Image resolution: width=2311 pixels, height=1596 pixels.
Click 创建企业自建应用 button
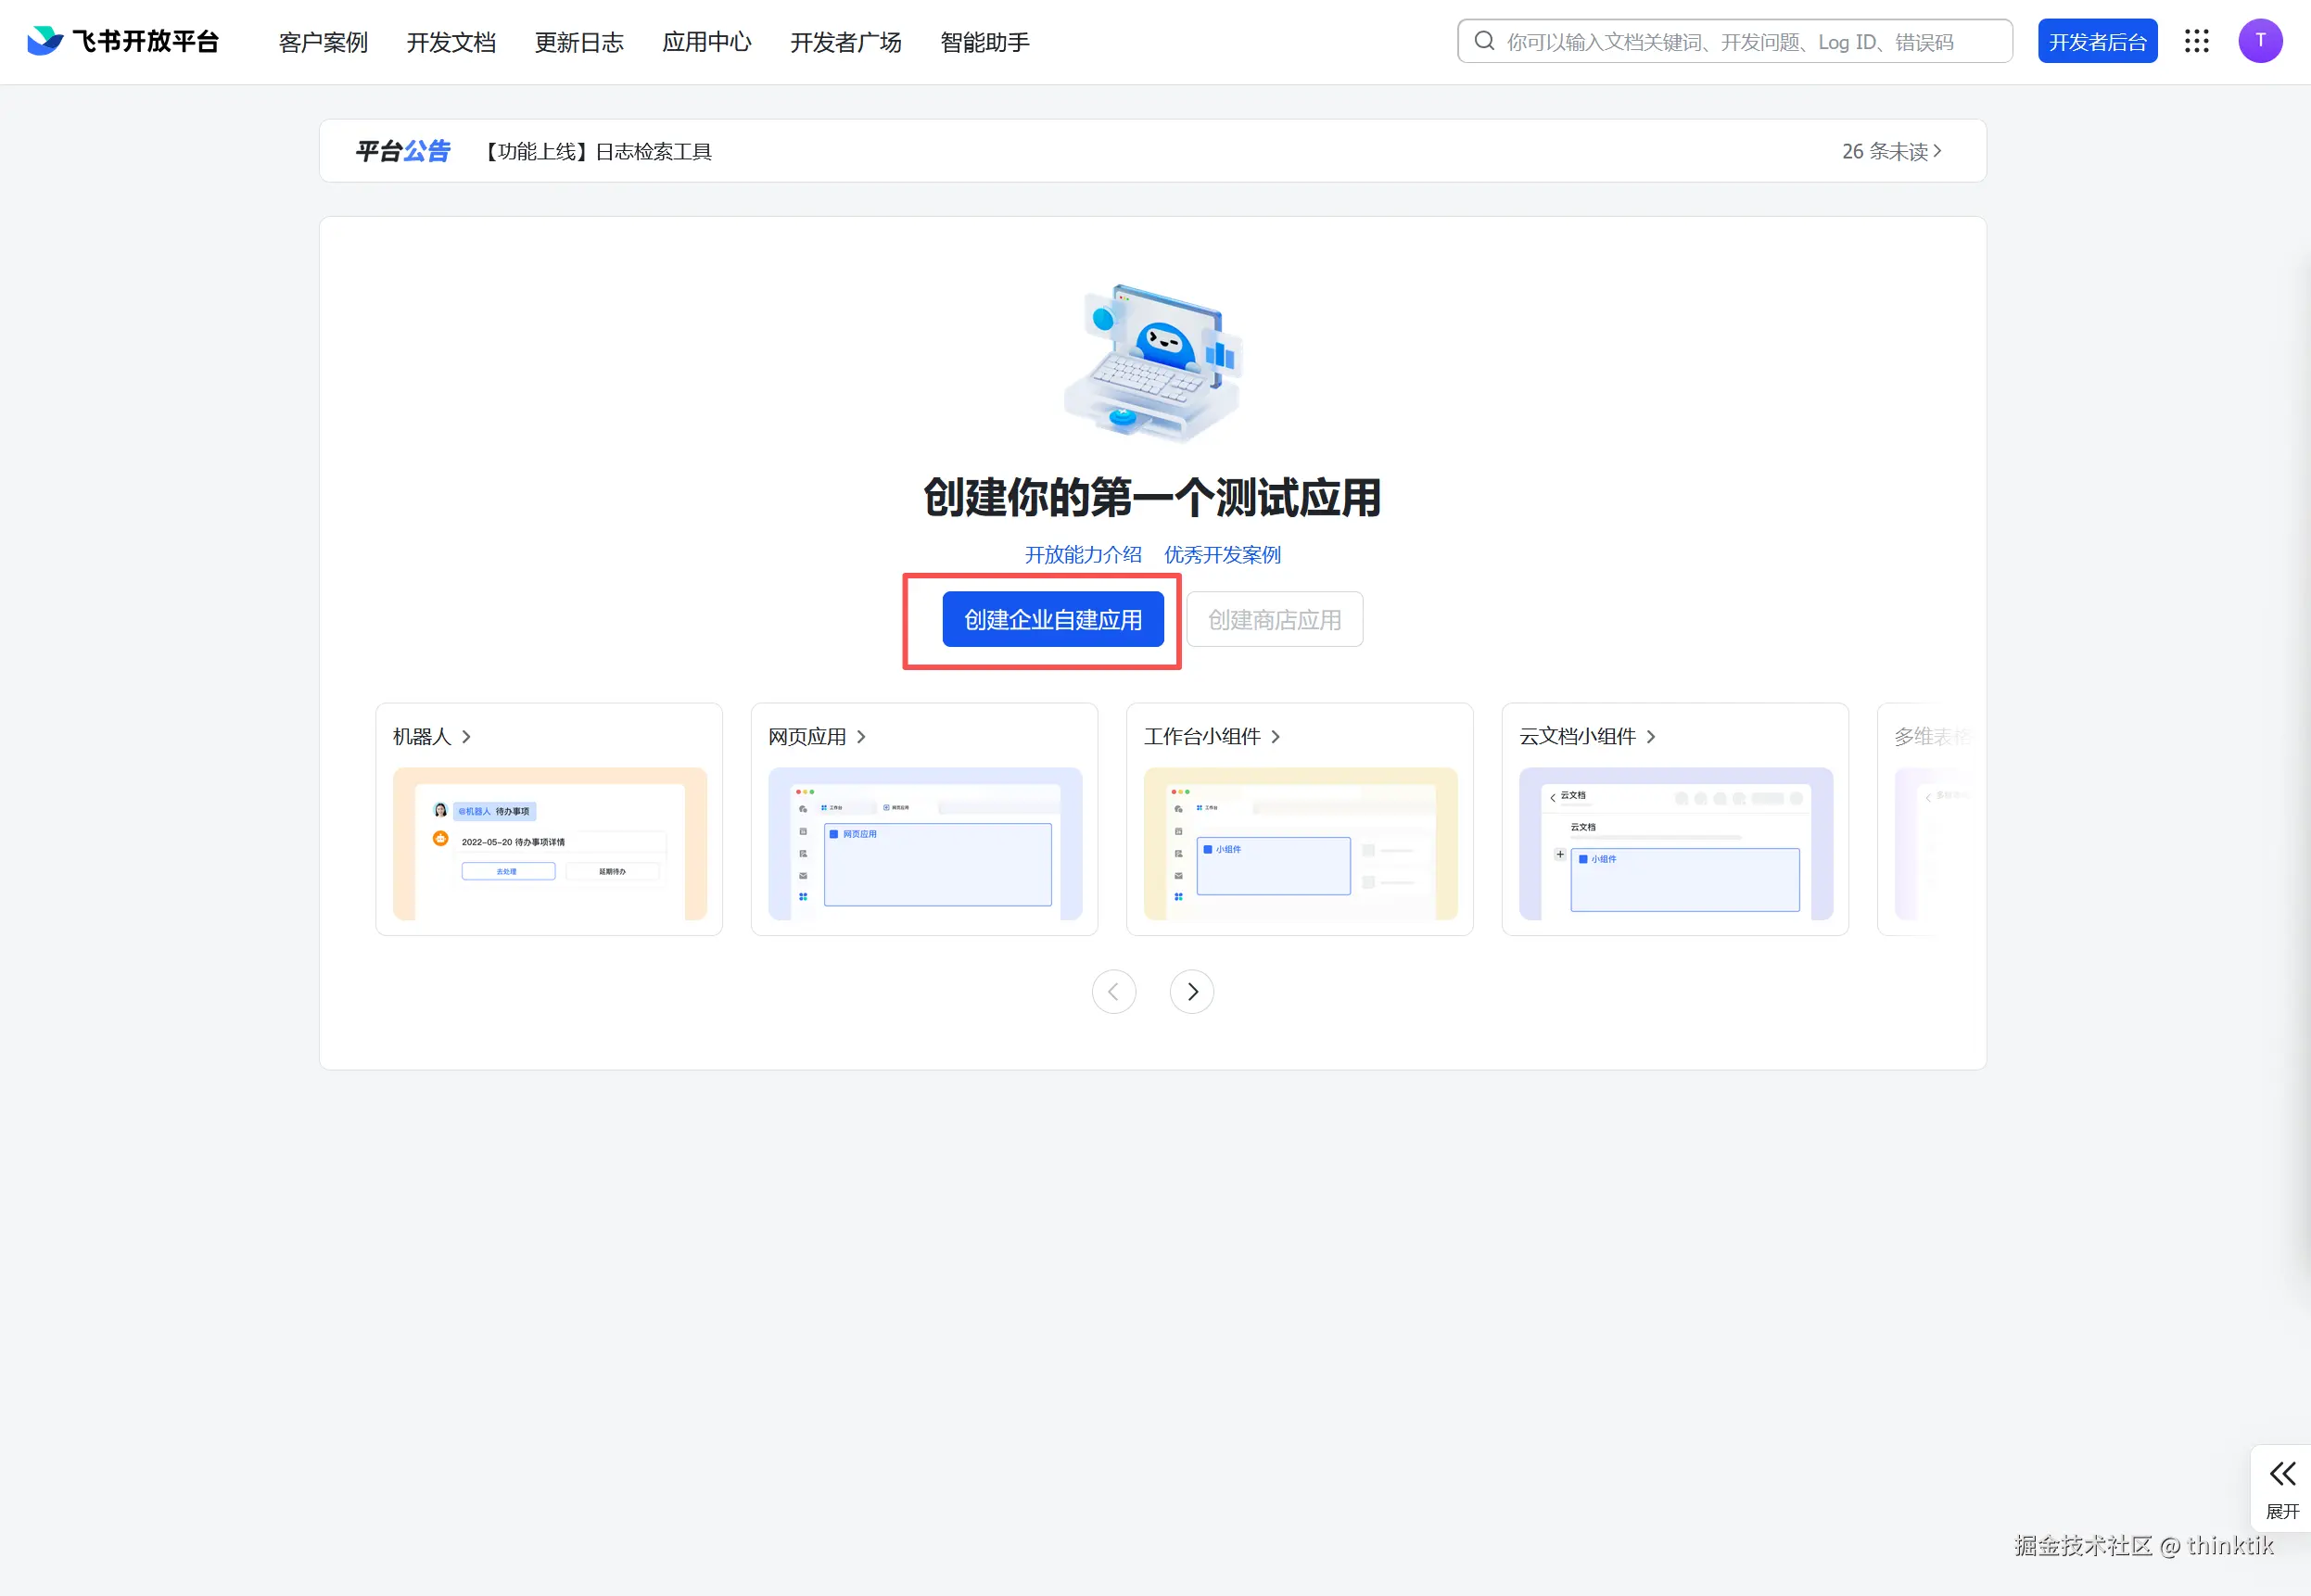[x=1052, y=619]
